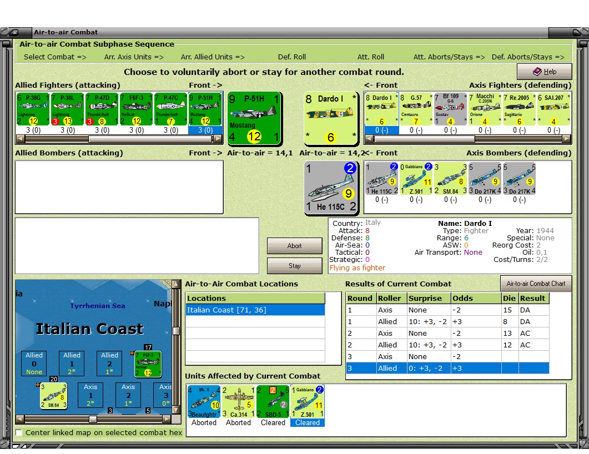
Task: Click Allied 0 None box on the map
Action: tap(34, 363)
